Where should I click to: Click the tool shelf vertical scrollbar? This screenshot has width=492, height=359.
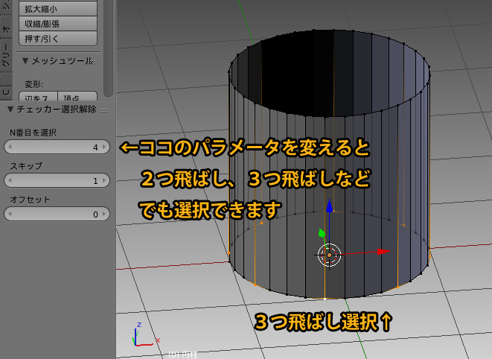[x=108, y=47]
